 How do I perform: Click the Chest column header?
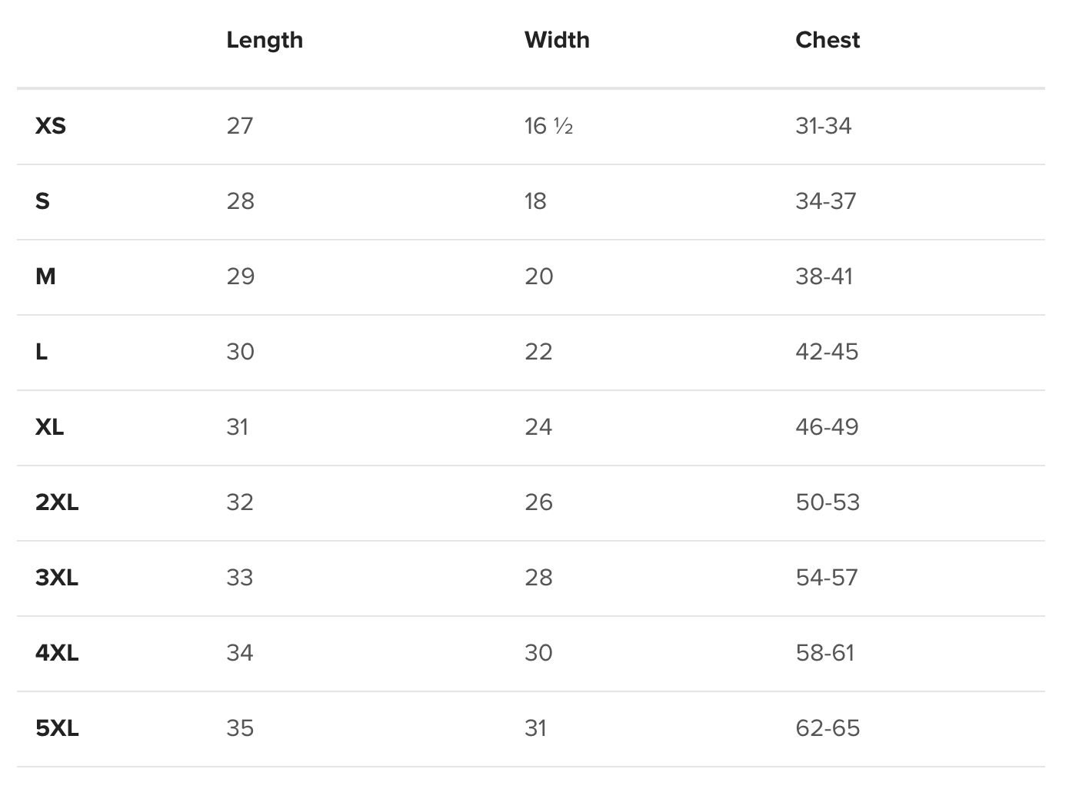click(x=828, y=40)
